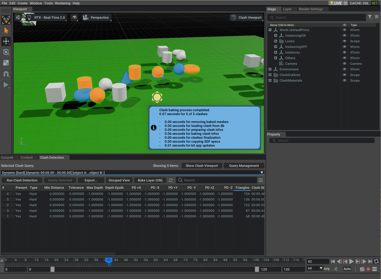Toggle the Bake Layer (ON) button
Viewport: 381px width, 279px height.
coord(150,180)
